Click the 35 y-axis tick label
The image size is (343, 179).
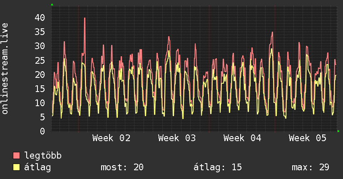(x=40, y=32)
